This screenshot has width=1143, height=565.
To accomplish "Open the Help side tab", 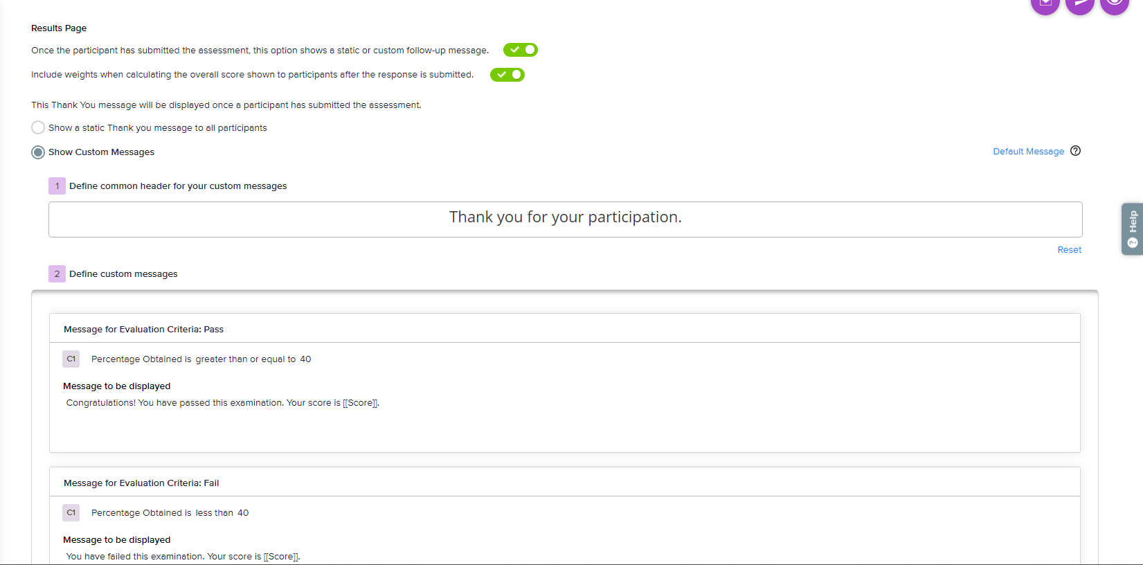I will pyautogui.click(x=1133, y=228).
